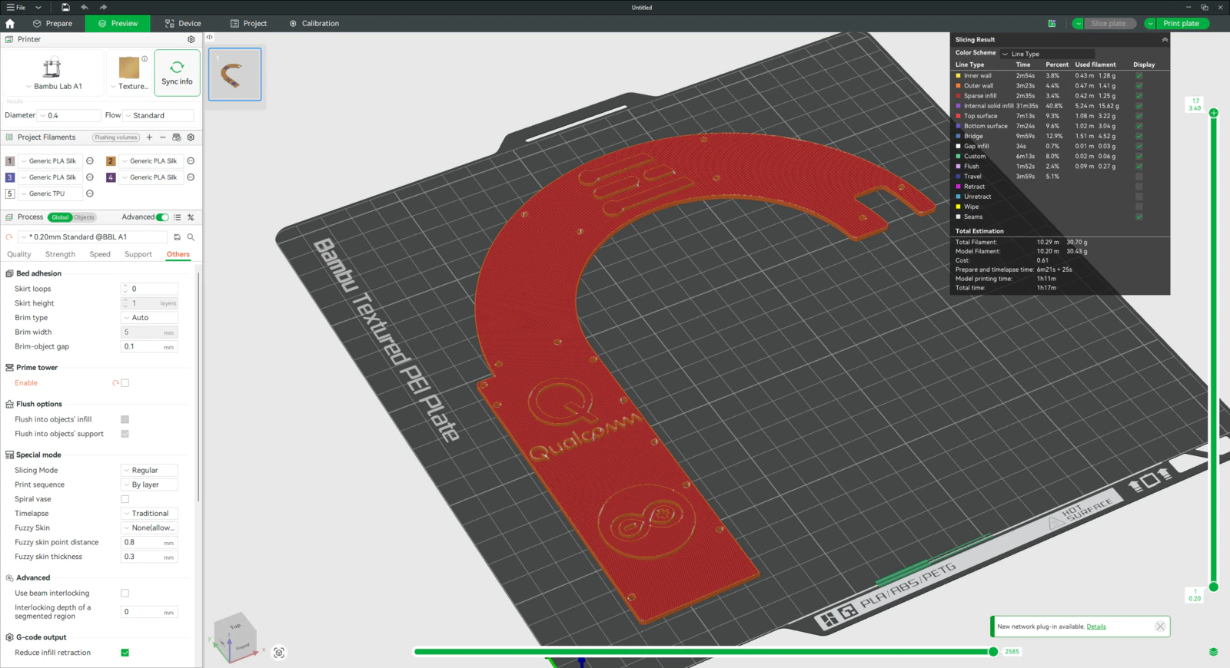Open the Strength settings tab
The image size is (1230, 668).
click(60, 255)
